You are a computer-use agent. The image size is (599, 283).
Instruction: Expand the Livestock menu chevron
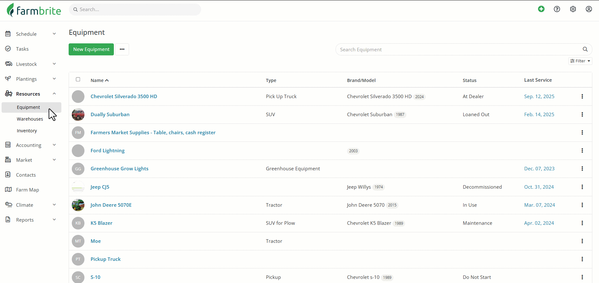tap(54, 64)
